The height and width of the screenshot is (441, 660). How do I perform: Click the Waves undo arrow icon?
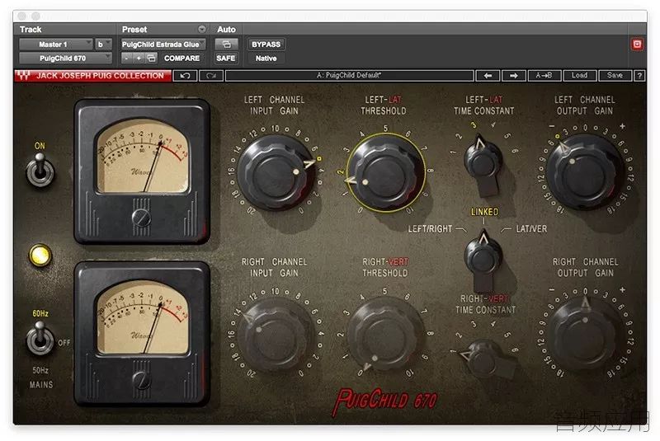tap(185, 76)
